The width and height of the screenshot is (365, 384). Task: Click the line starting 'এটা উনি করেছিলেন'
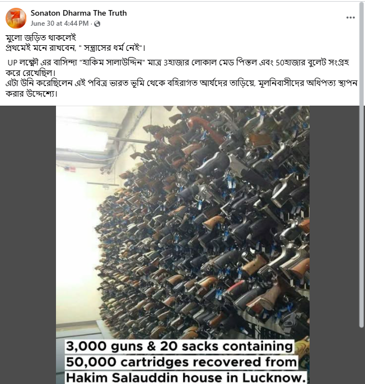click(x=181, y=83)
